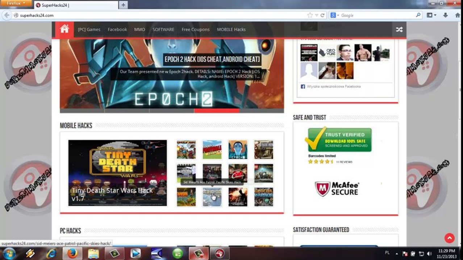Open Tiny Death Star Wars Hack v1.7 title
The height and width of the screenshot is (260, 463).
(112, 195)
